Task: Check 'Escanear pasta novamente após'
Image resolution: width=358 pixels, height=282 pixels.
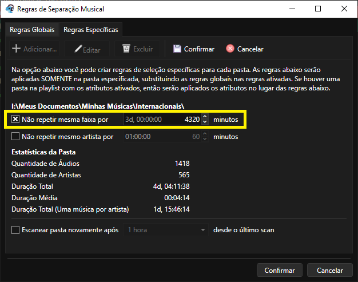Action: pos(15,230)
